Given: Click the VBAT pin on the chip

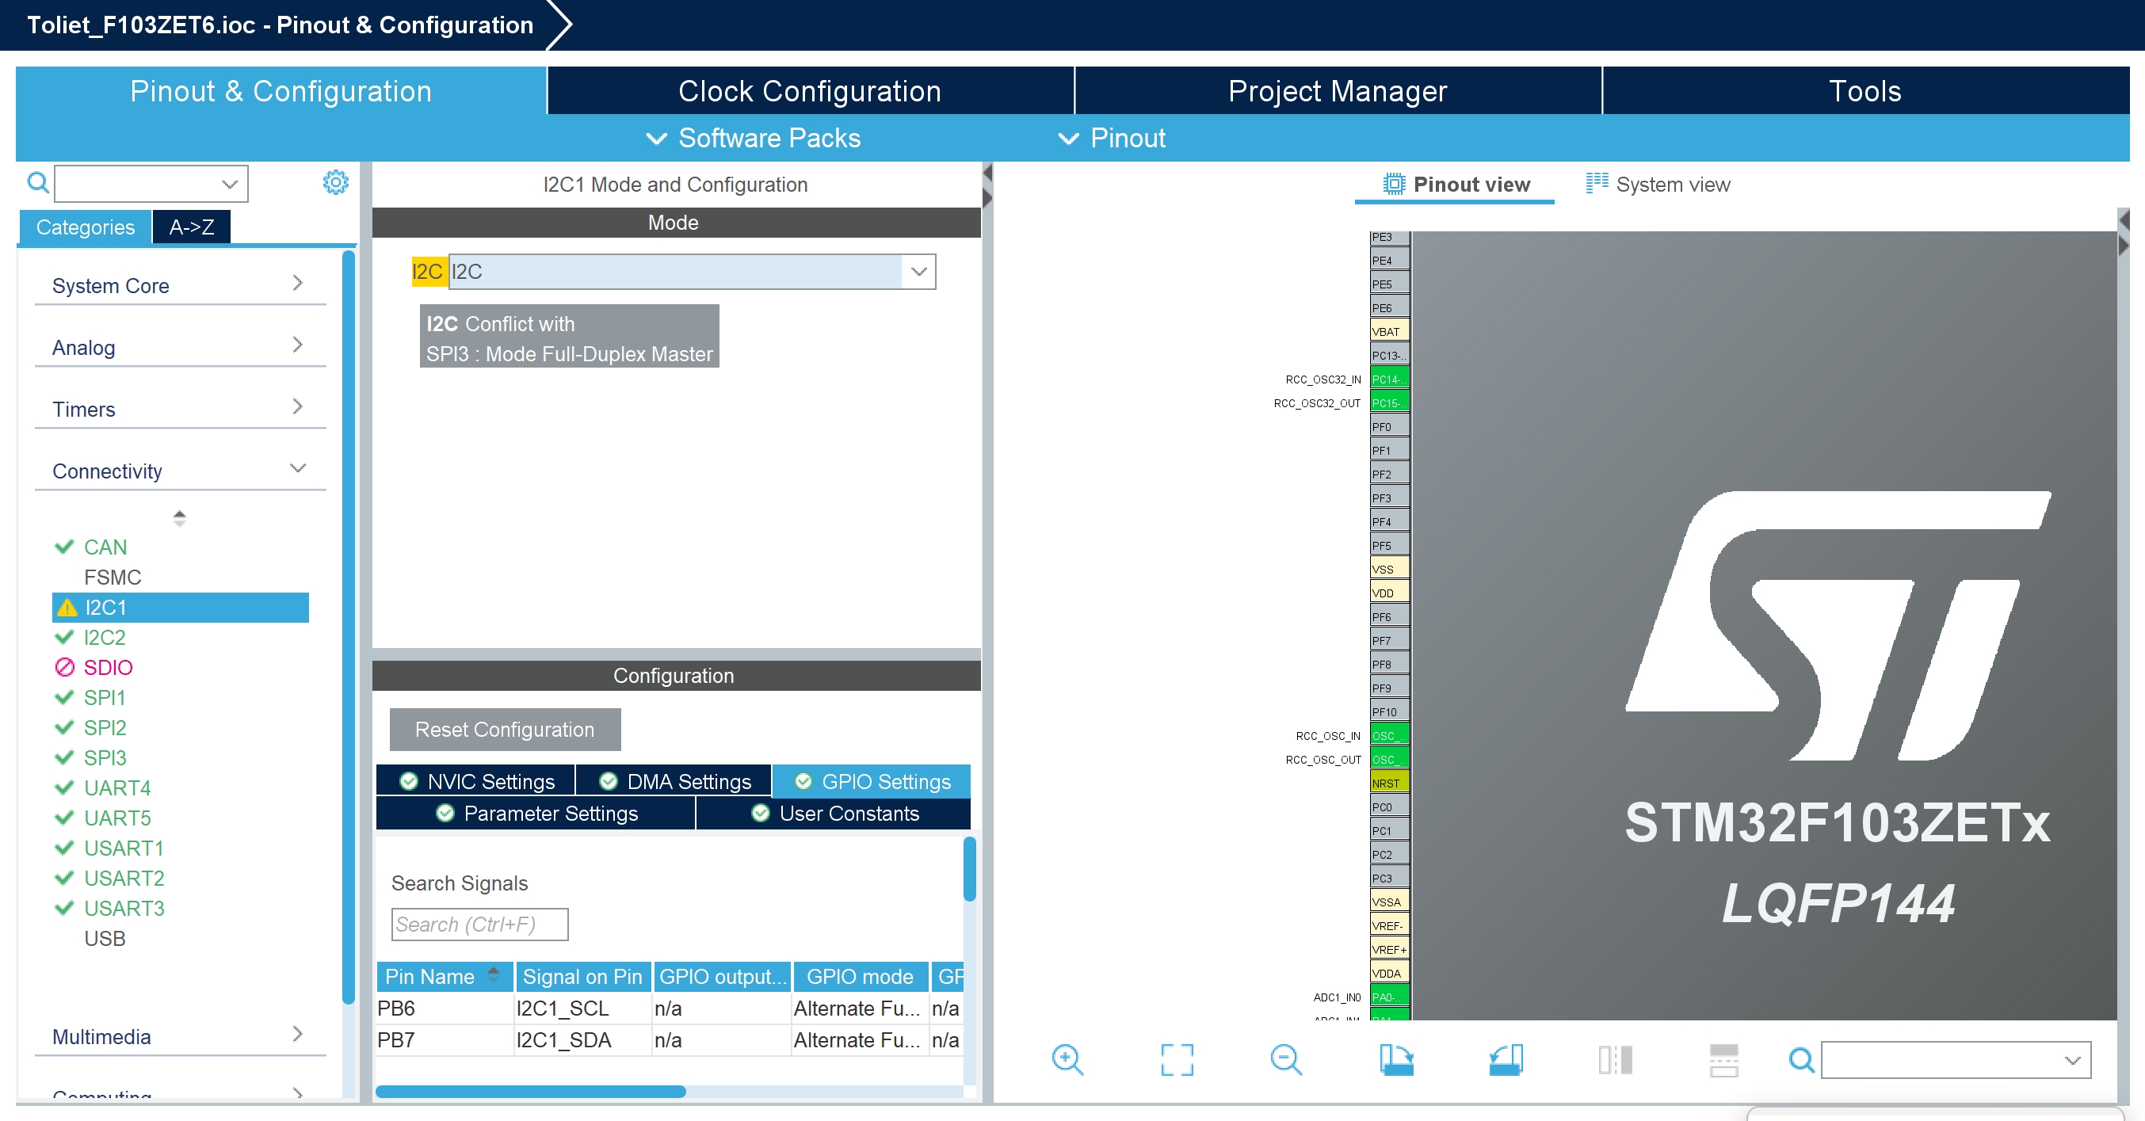Looking at the screenshot, I should tap(1389, 330).
